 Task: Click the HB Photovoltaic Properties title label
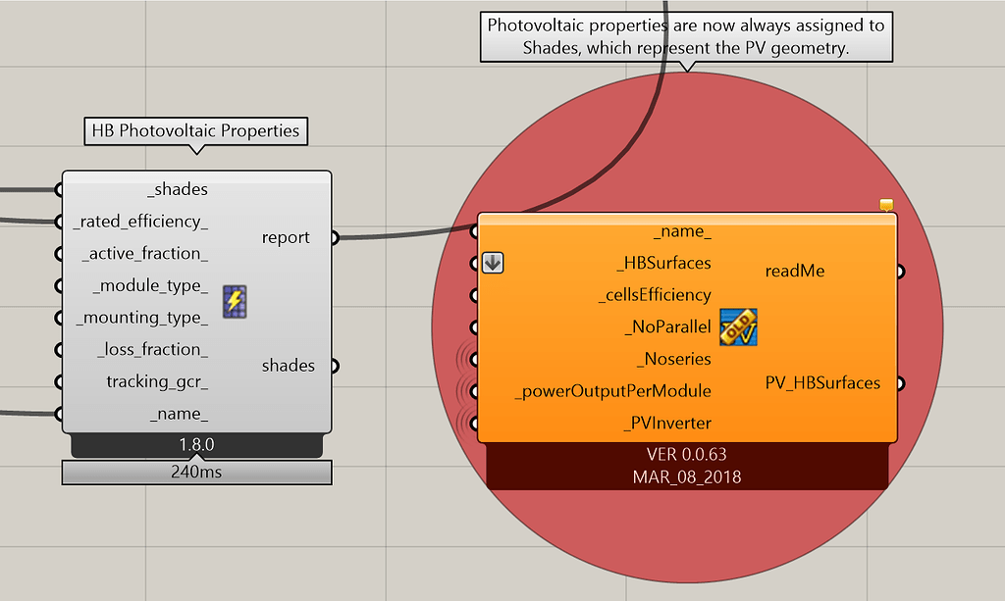[x=195, y=130]
